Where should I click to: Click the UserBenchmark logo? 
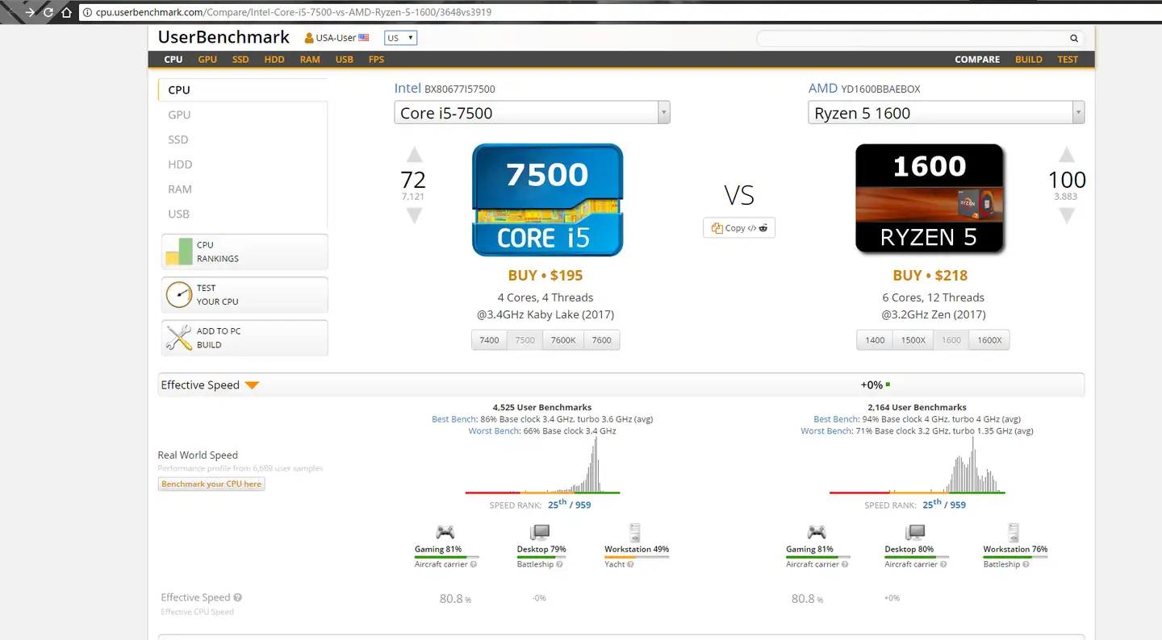pos(224,37)
